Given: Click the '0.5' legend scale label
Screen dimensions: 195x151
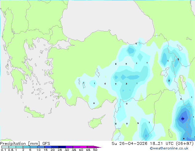Looking at the screenshot, I should (10, 150).
